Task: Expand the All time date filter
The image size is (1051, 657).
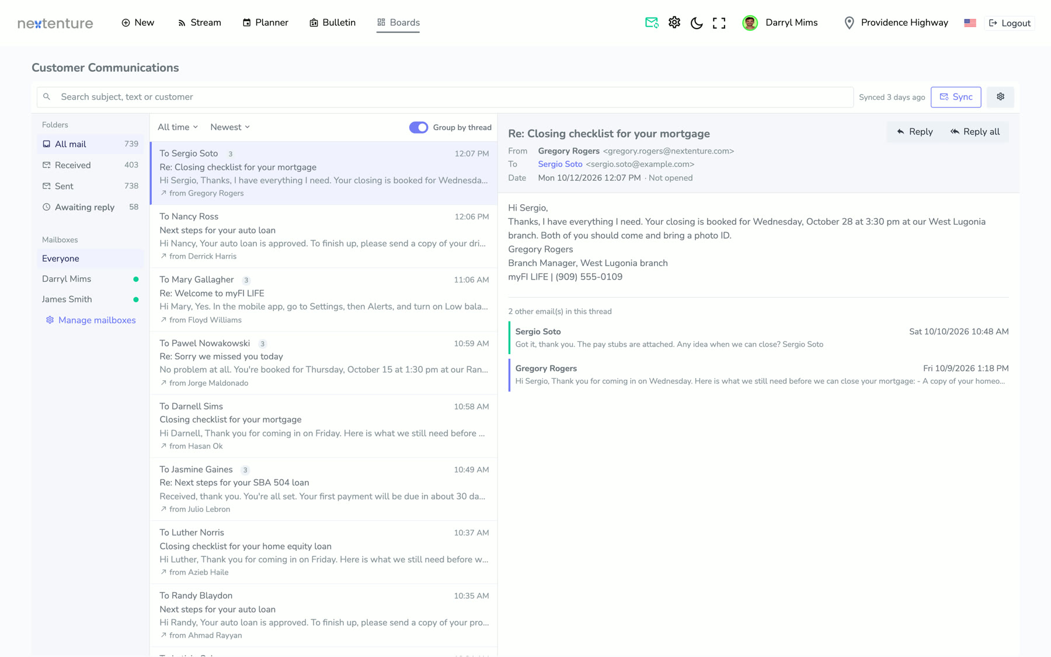Action: [178, 127]
